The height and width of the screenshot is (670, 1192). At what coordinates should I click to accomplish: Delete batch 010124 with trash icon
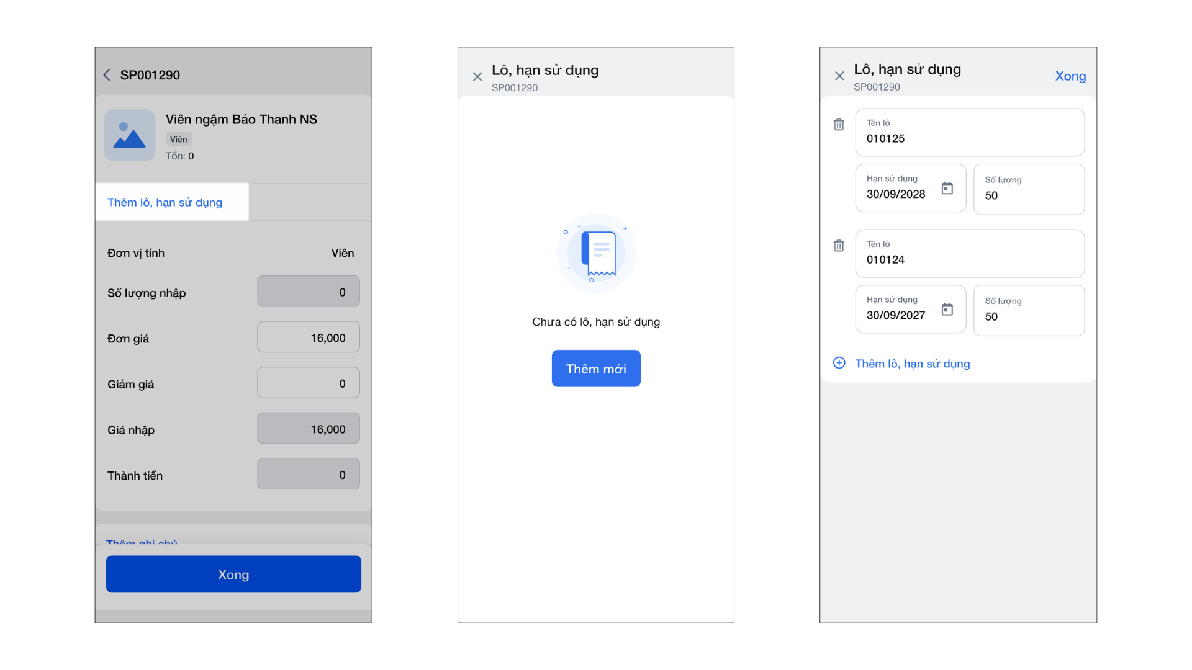[x=838, y=246]
